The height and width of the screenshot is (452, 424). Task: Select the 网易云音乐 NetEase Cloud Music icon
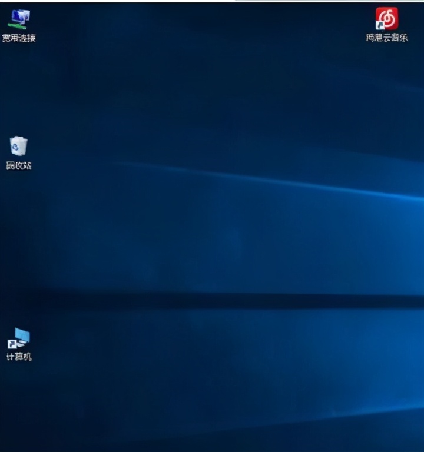tap(387, 19)
